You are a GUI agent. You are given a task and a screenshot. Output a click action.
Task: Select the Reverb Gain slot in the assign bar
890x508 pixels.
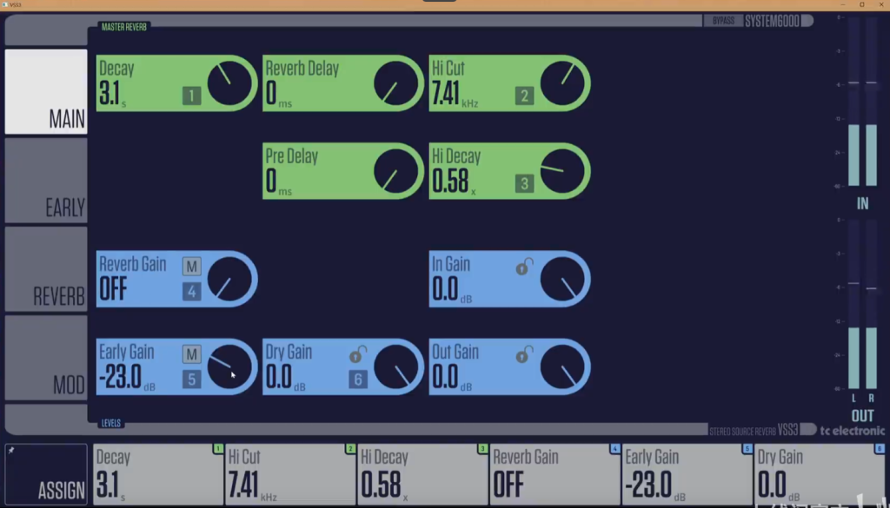point(555,474)
